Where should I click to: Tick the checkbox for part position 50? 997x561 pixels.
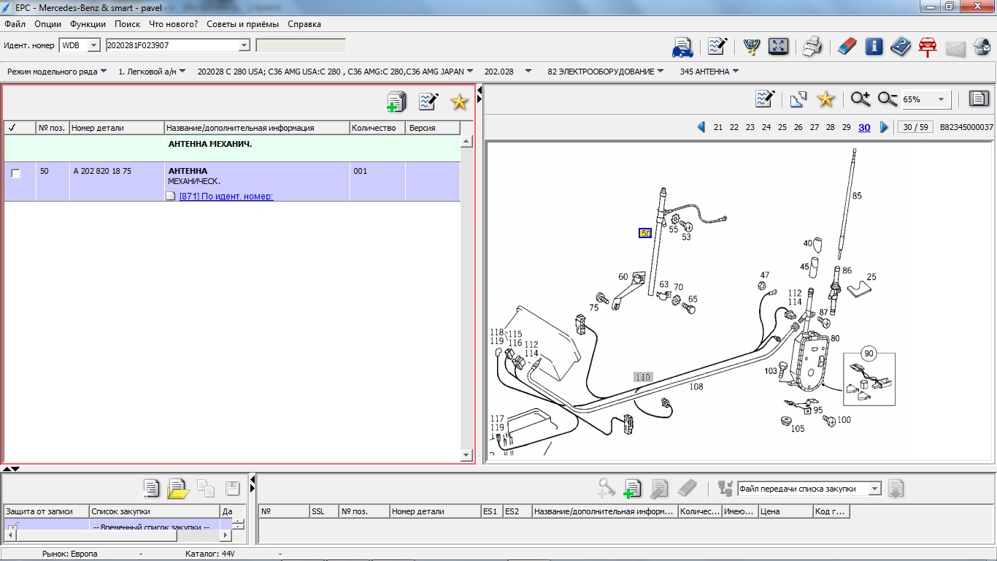(16, 174)
